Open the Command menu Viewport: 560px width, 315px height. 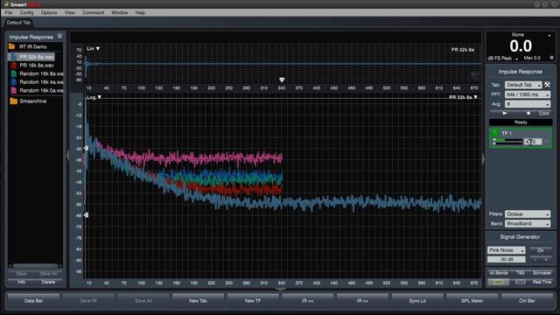[93, 12]
